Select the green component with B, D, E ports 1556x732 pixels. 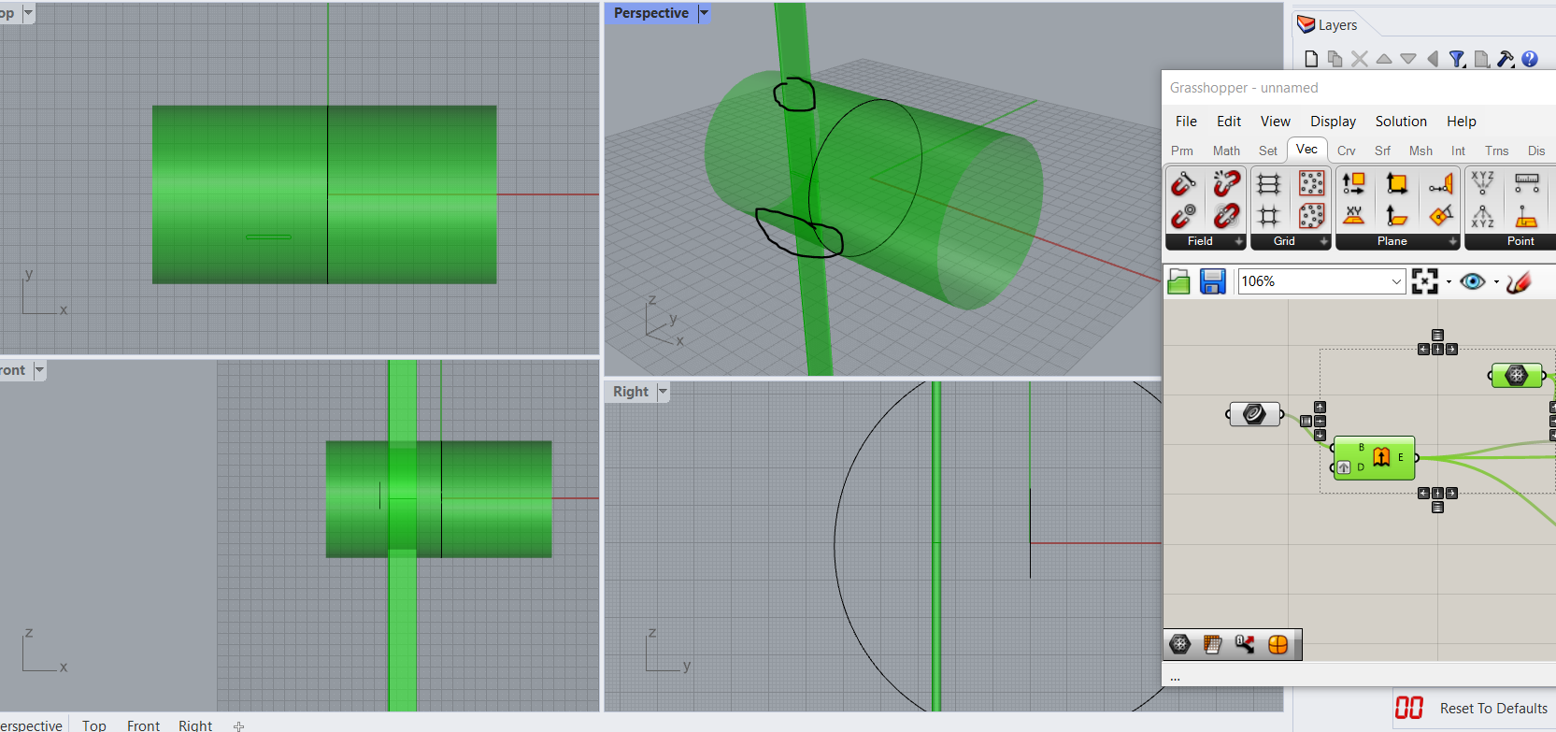(1374, 458)
